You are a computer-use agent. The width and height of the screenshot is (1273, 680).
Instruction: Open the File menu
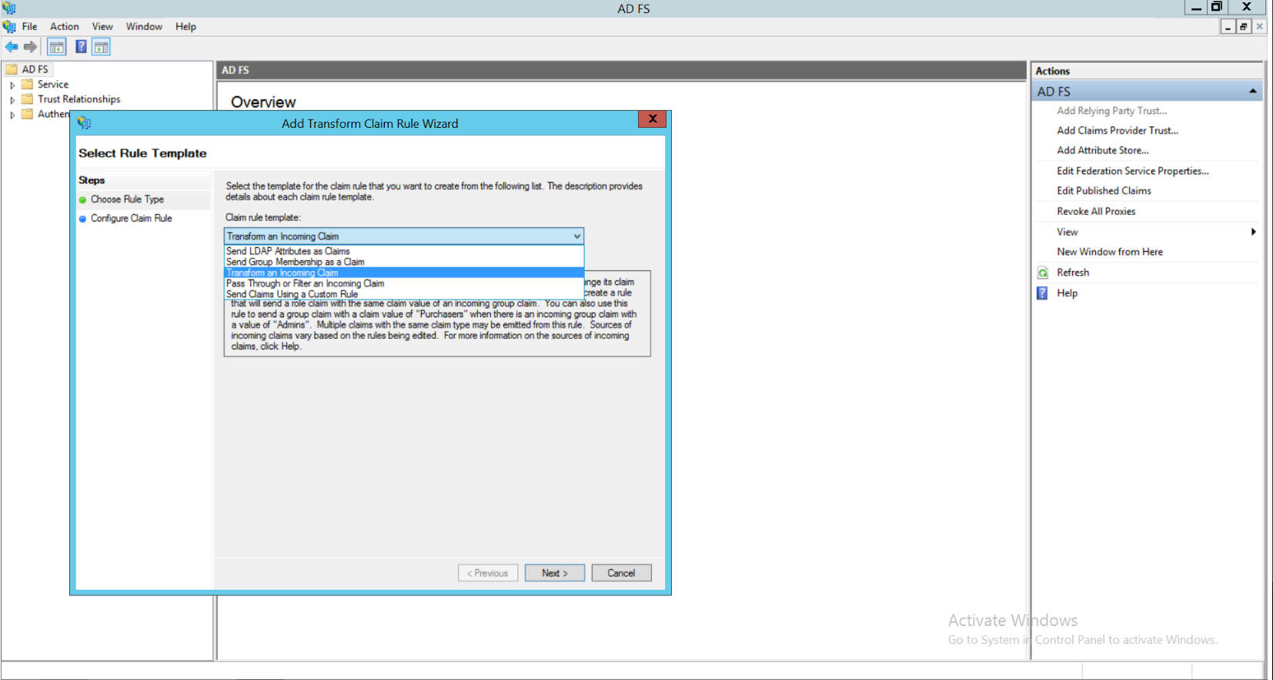29,26
